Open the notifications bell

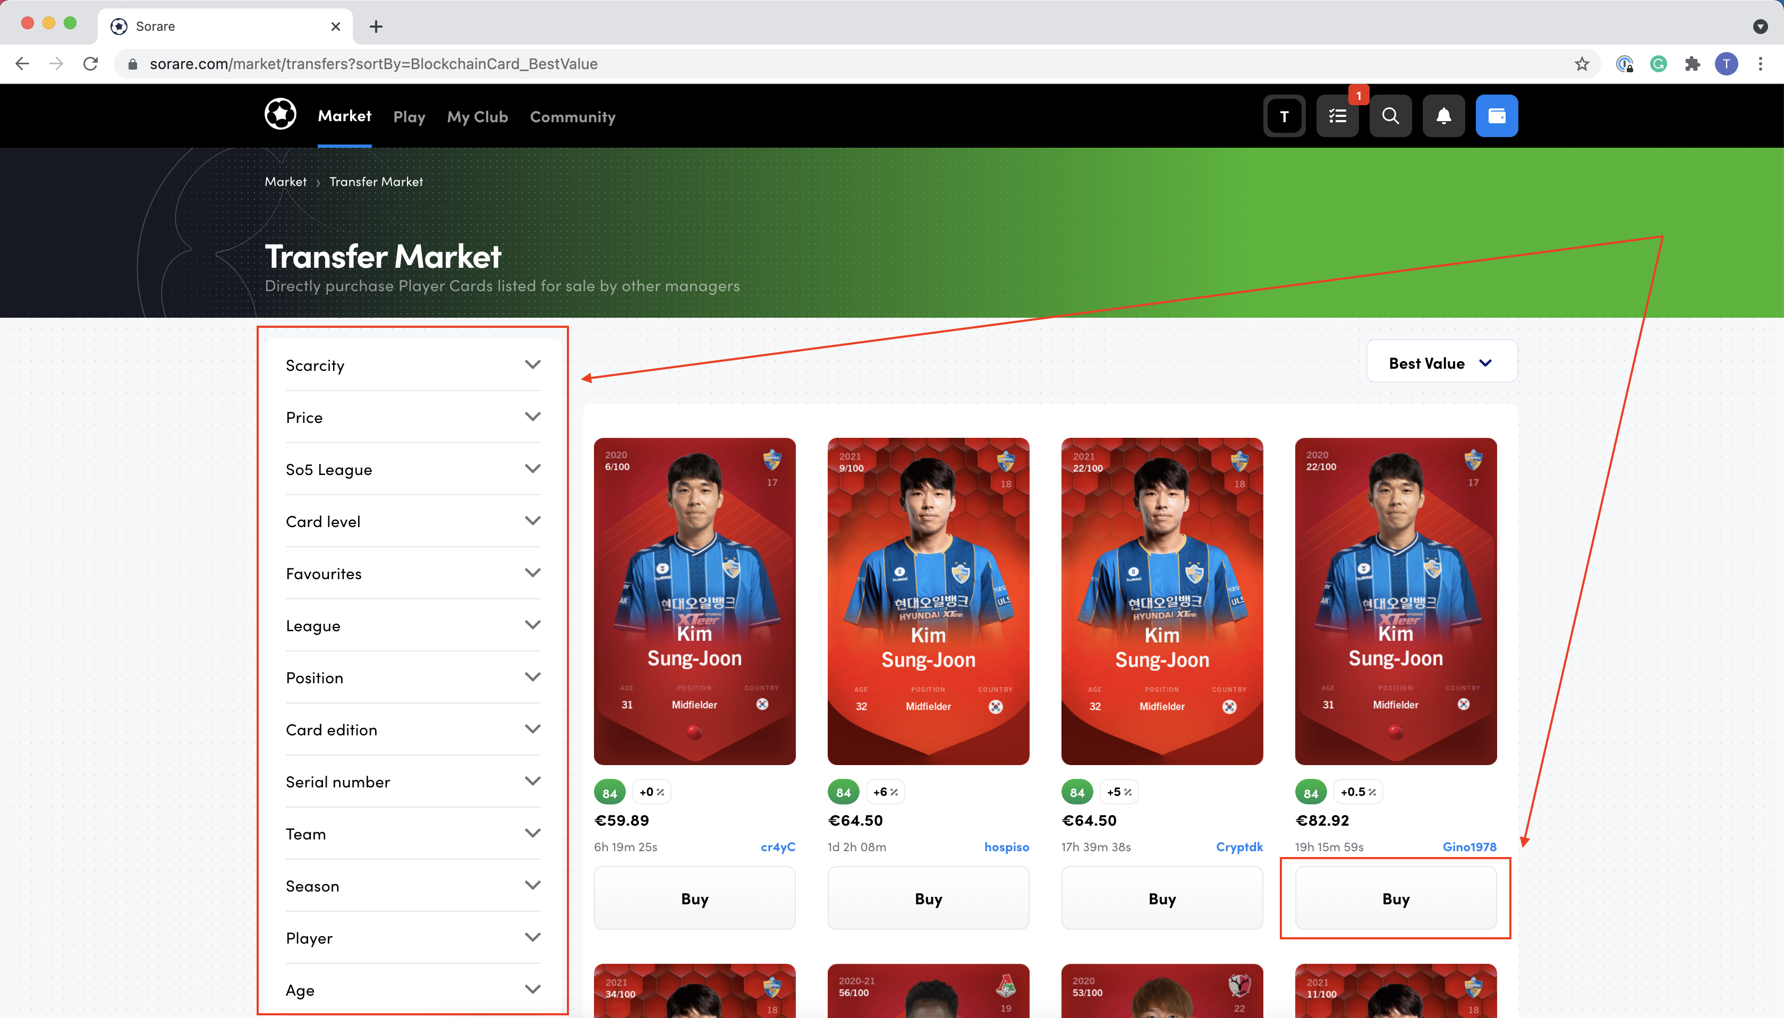[x=1443, y=116]
